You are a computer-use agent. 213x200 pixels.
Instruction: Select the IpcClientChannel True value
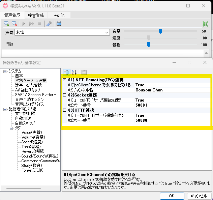point(140,85)
